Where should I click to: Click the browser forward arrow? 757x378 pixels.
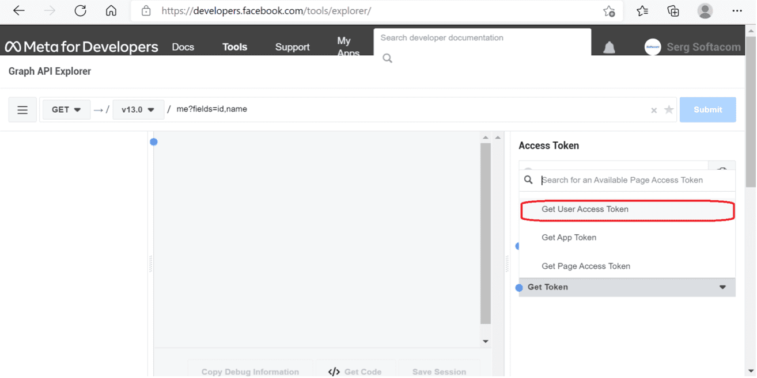[50, 10]
